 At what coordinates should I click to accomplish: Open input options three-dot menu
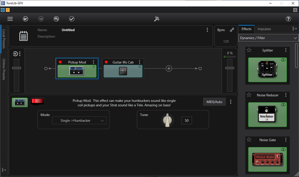(20, 54)
